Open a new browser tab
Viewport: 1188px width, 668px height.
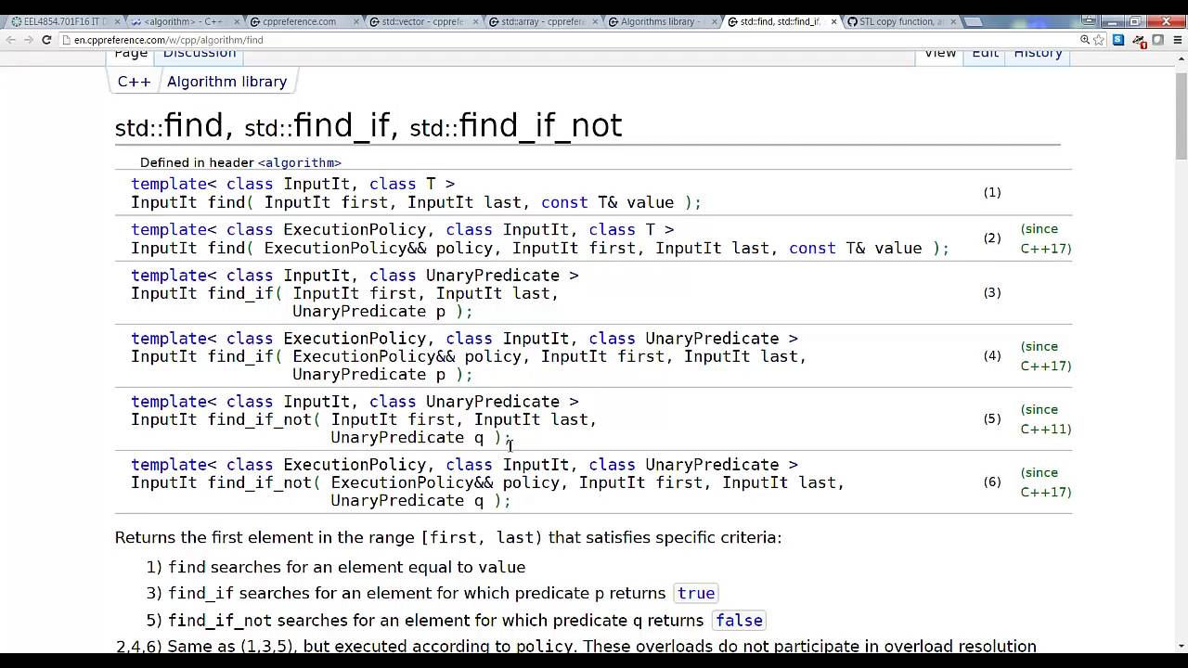(x=973, y=21)
